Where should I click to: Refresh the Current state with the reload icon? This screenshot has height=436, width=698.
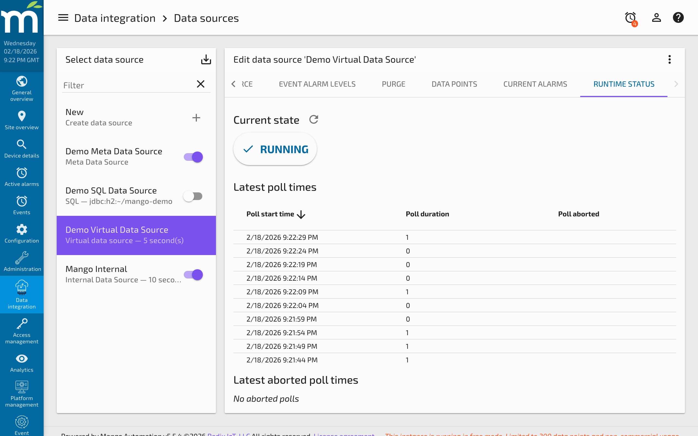pyautogui.click(x=314, y=119)
